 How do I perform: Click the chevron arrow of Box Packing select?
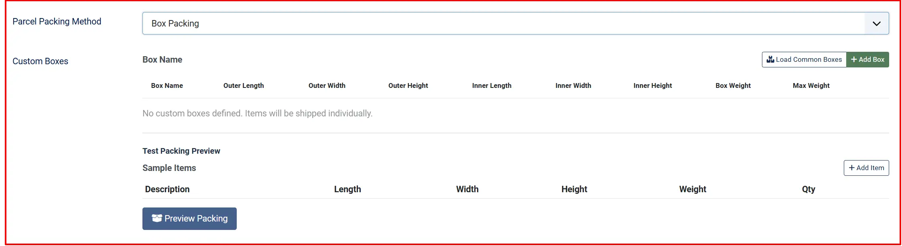[x=877, y=24]
